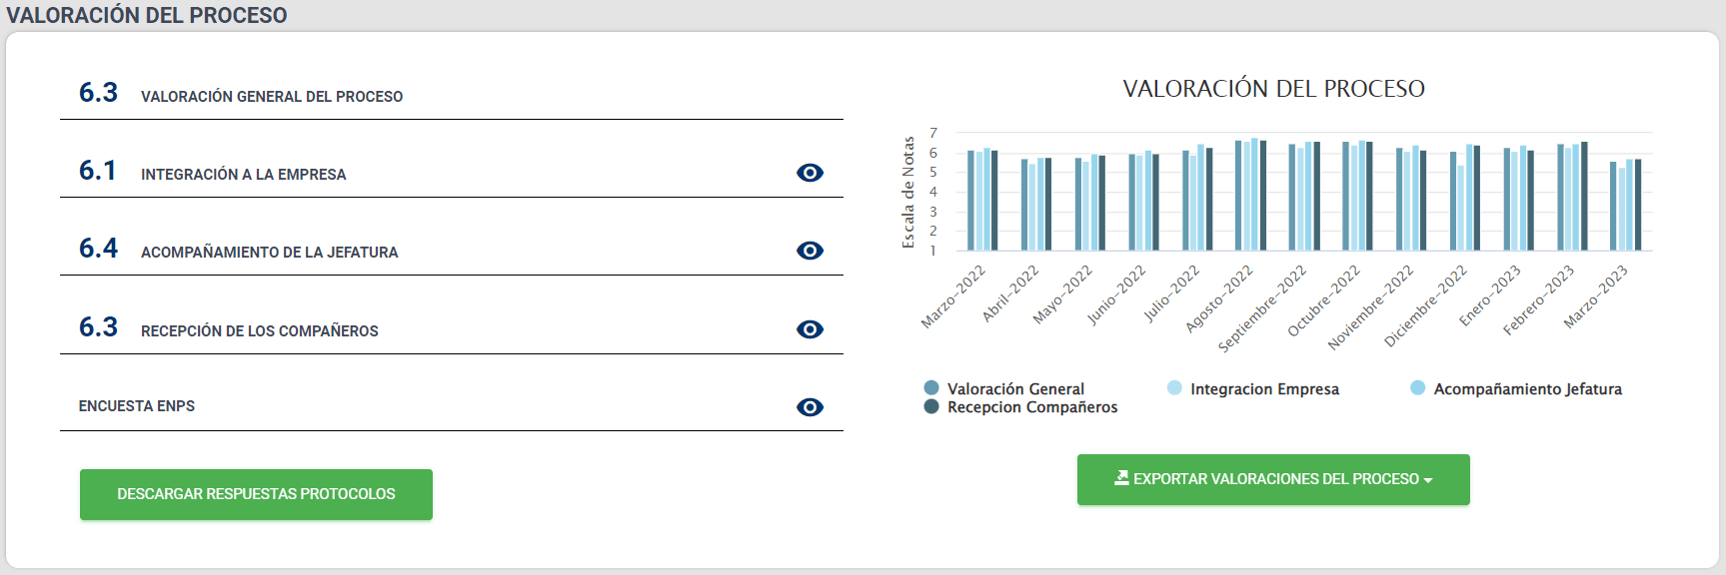Click the Acompañamiento Jefatura legend dot
Screen dimensions: 1726x575
tap(1417, 388)
